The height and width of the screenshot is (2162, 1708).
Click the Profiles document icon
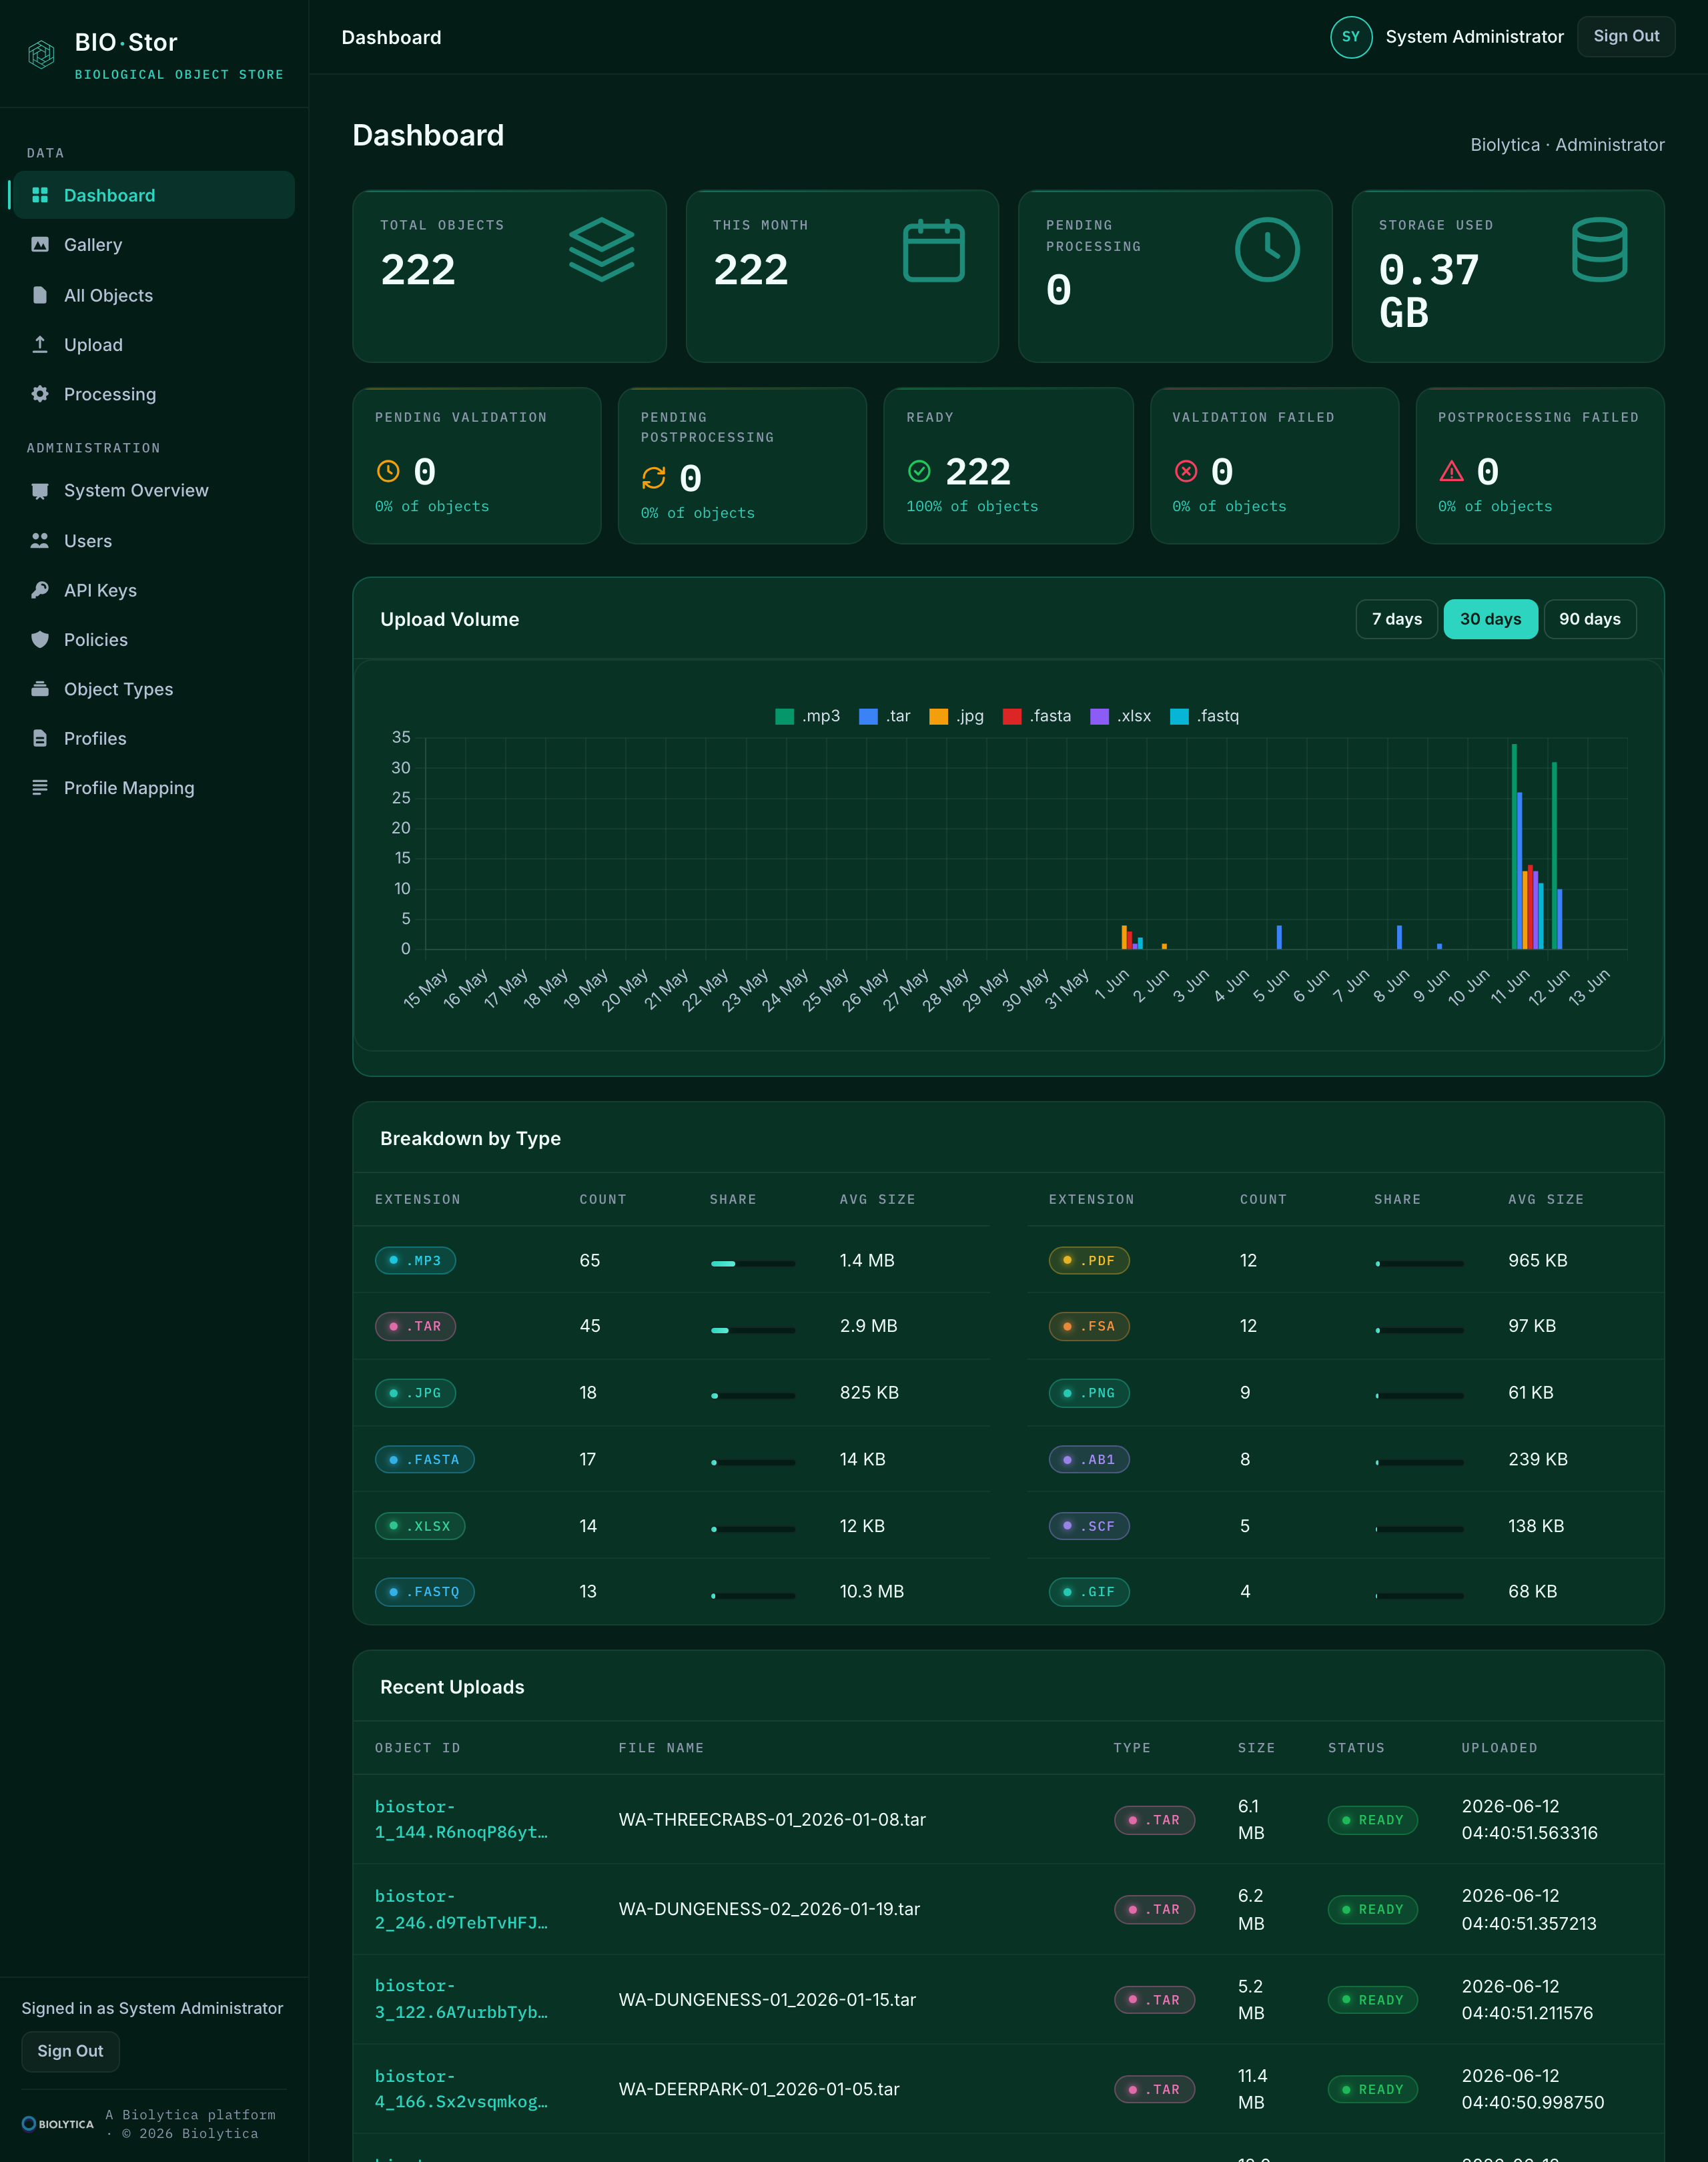pyautogui.click(x=40, y=739)
